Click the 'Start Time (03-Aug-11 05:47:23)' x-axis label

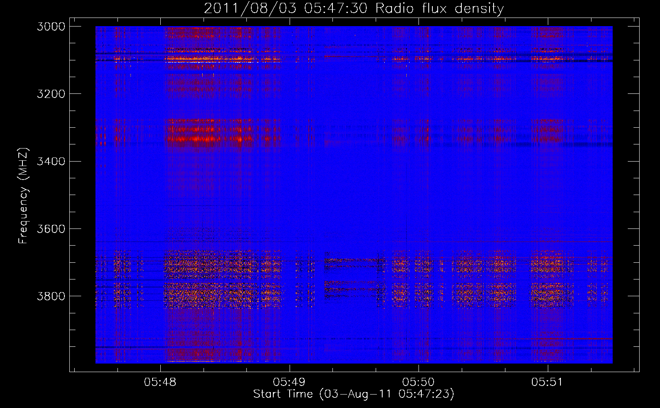coord(354,394)
